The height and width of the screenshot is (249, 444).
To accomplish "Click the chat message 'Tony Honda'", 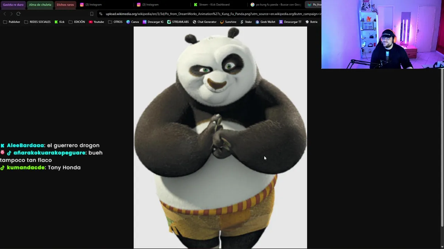I will click(64, 168).
